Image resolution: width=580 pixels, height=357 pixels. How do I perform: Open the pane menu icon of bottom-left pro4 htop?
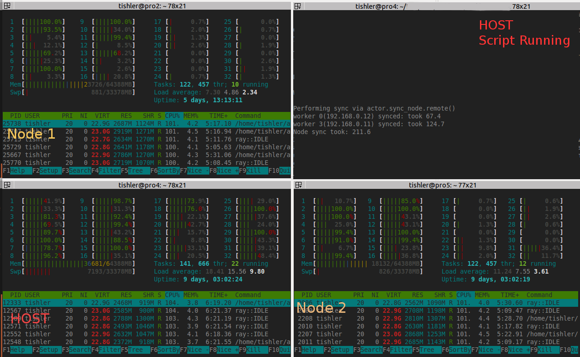click(7, 185)
